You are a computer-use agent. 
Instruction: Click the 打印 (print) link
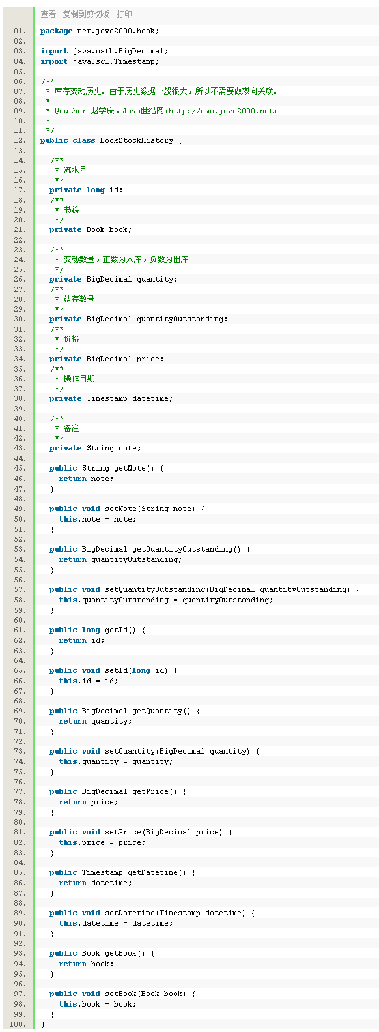coord(124,14)
